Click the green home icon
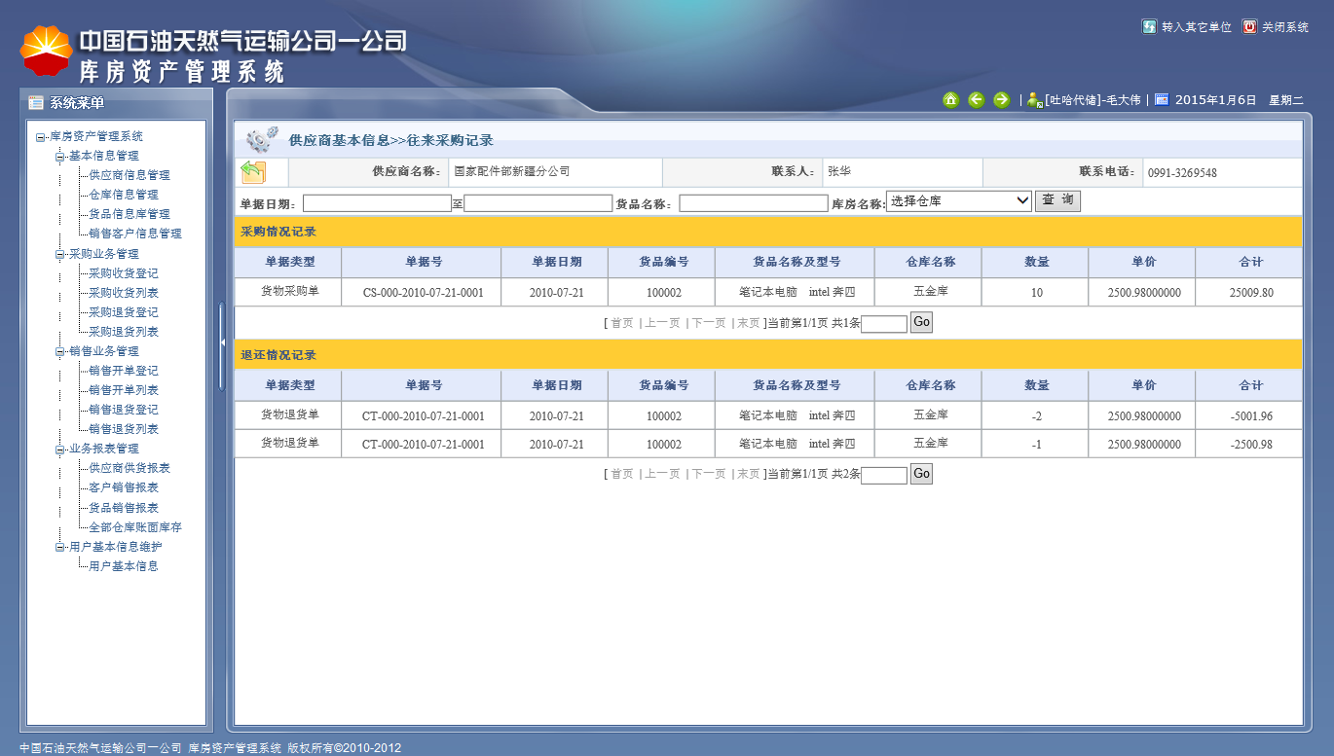 point(950,99)
